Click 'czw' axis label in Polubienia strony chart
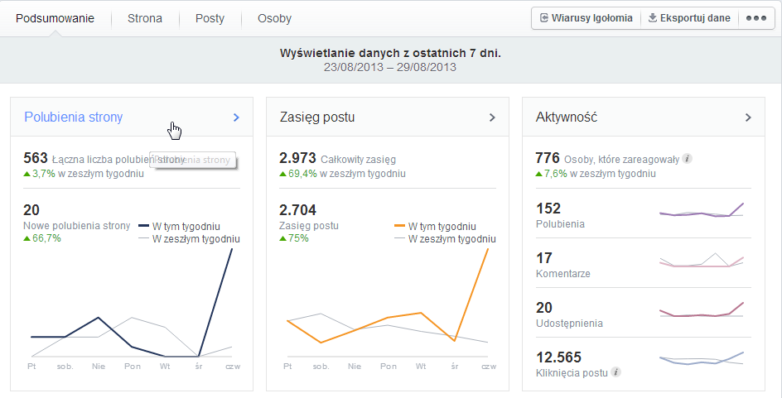Viewport: 782px width, 398px height. click(233, 366)
